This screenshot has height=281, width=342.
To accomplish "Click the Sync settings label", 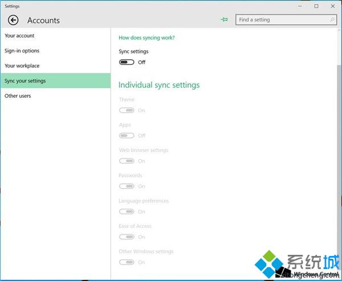I will 133,52.
